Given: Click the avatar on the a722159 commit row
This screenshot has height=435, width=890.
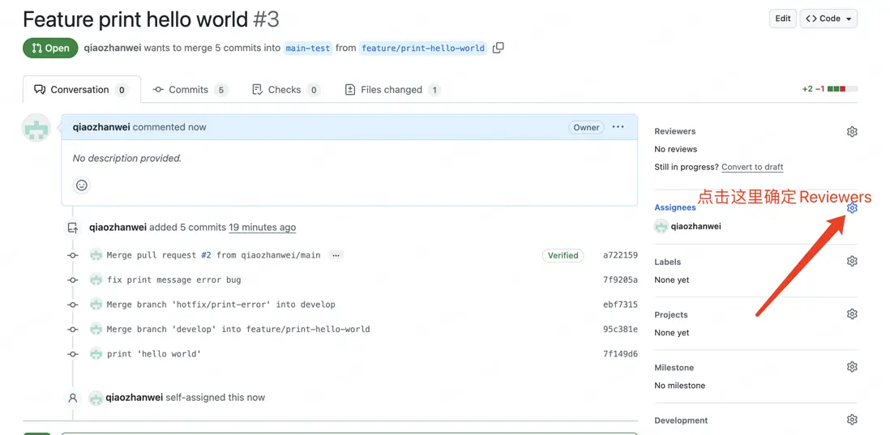Looking at the screenshot, I should 96,255.
